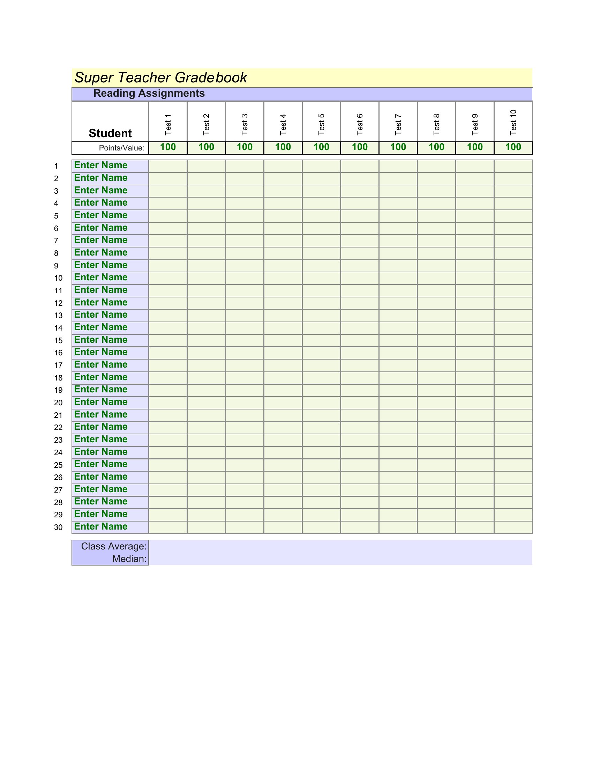The width and height of the screenshot is (593, 768).
Task: Click row number 30 label
Action: click(x=58, y=527)
